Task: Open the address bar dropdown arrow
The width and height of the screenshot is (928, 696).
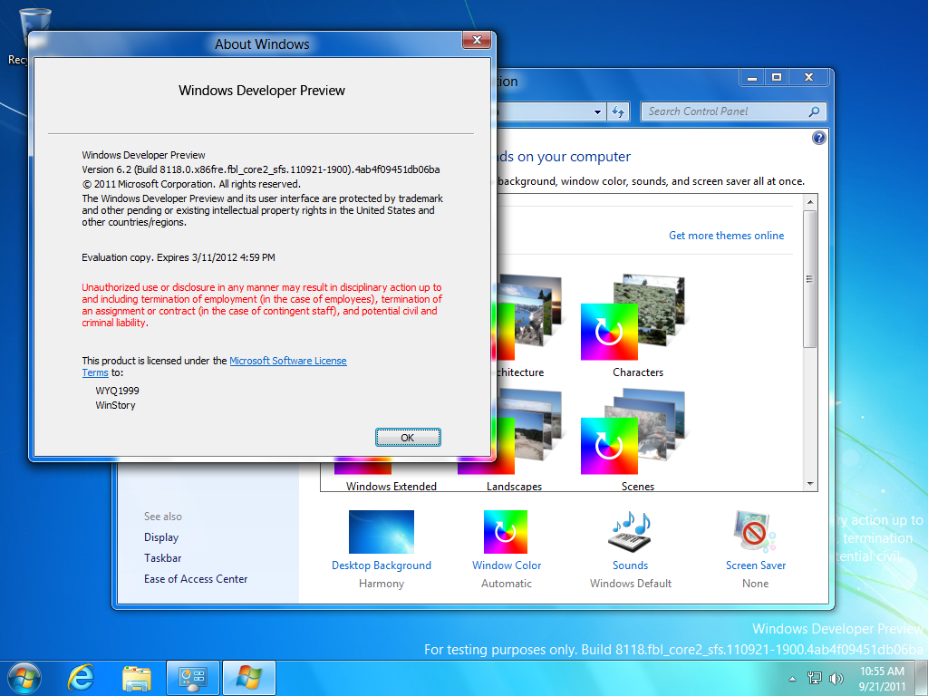Action: [x=597, y=111]
